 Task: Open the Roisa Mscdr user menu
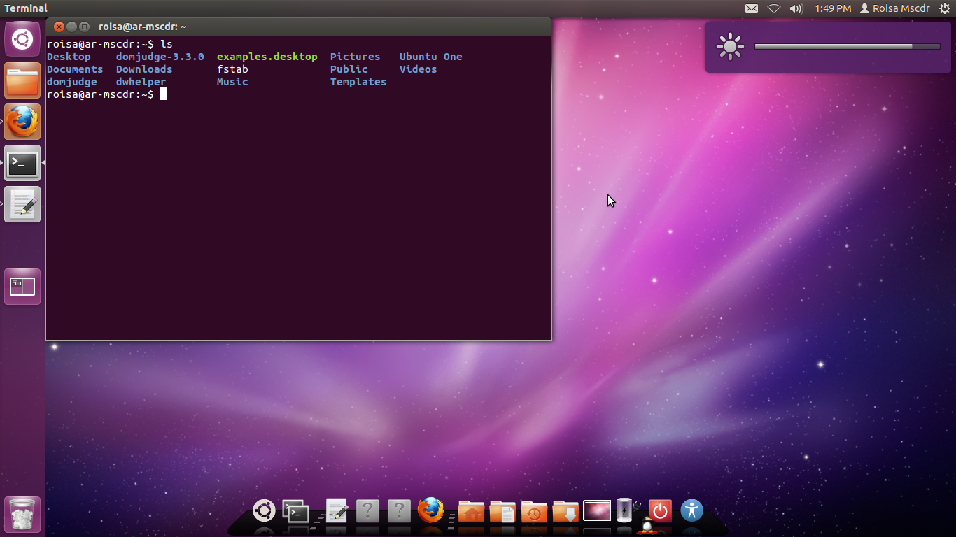894,8
